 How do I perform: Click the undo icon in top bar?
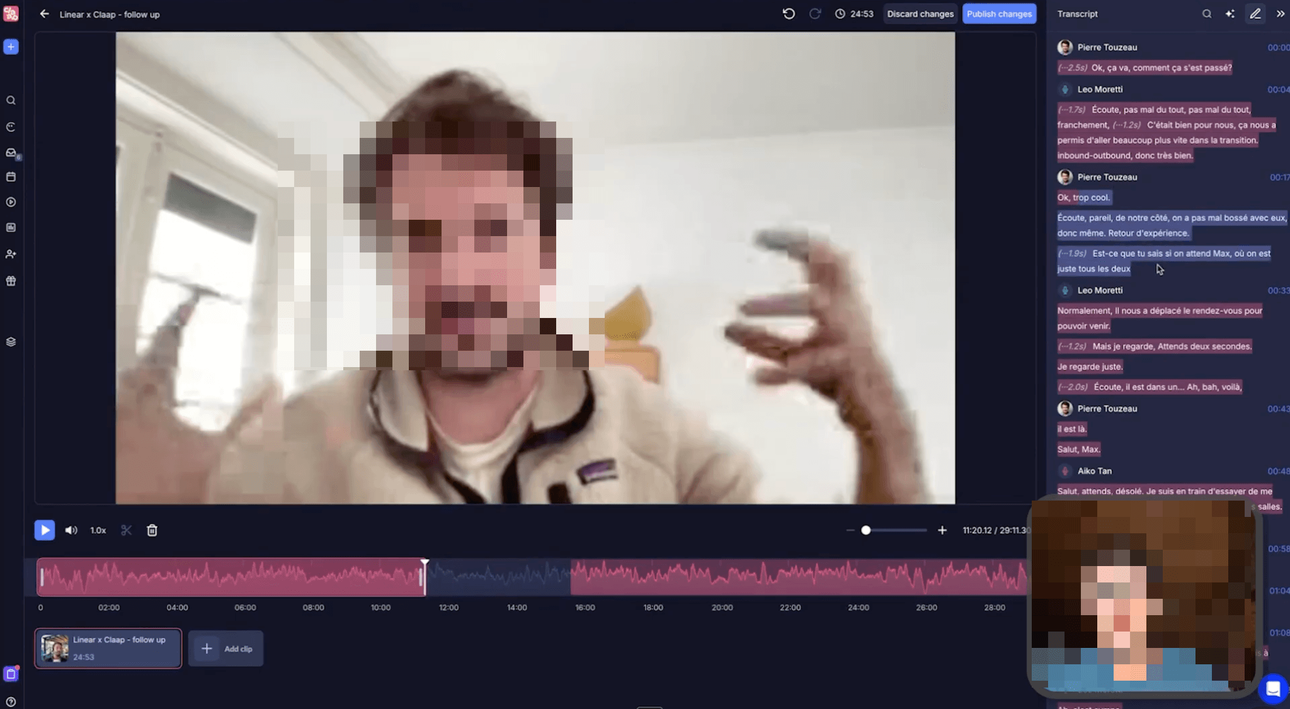[x=789, y=14]
